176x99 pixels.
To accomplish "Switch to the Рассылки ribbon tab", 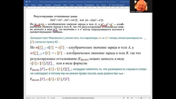I will (79, 5).
